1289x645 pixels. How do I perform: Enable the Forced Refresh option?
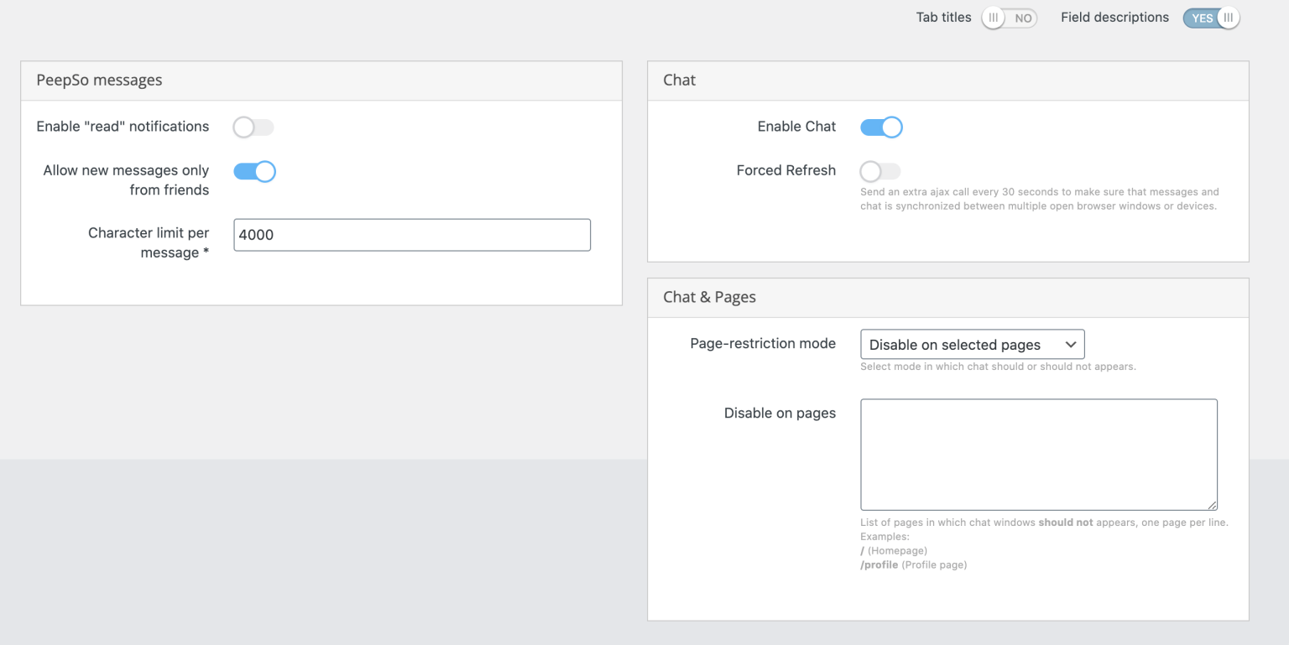point(879,170)
